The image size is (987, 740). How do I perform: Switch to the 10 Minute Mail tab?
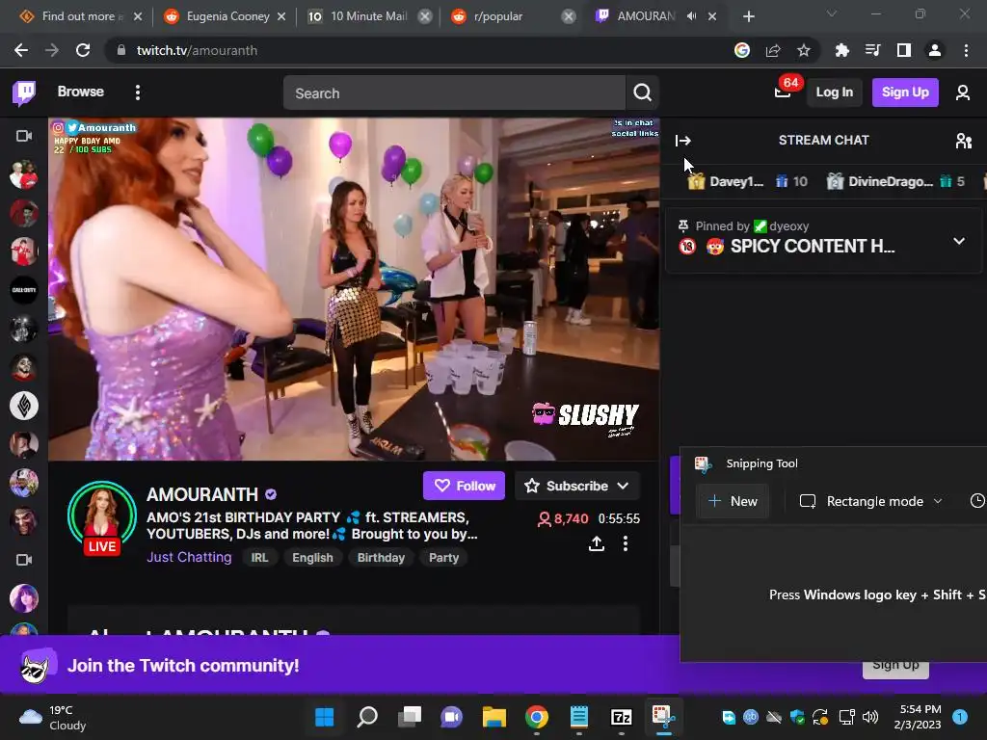pos(359,16)
